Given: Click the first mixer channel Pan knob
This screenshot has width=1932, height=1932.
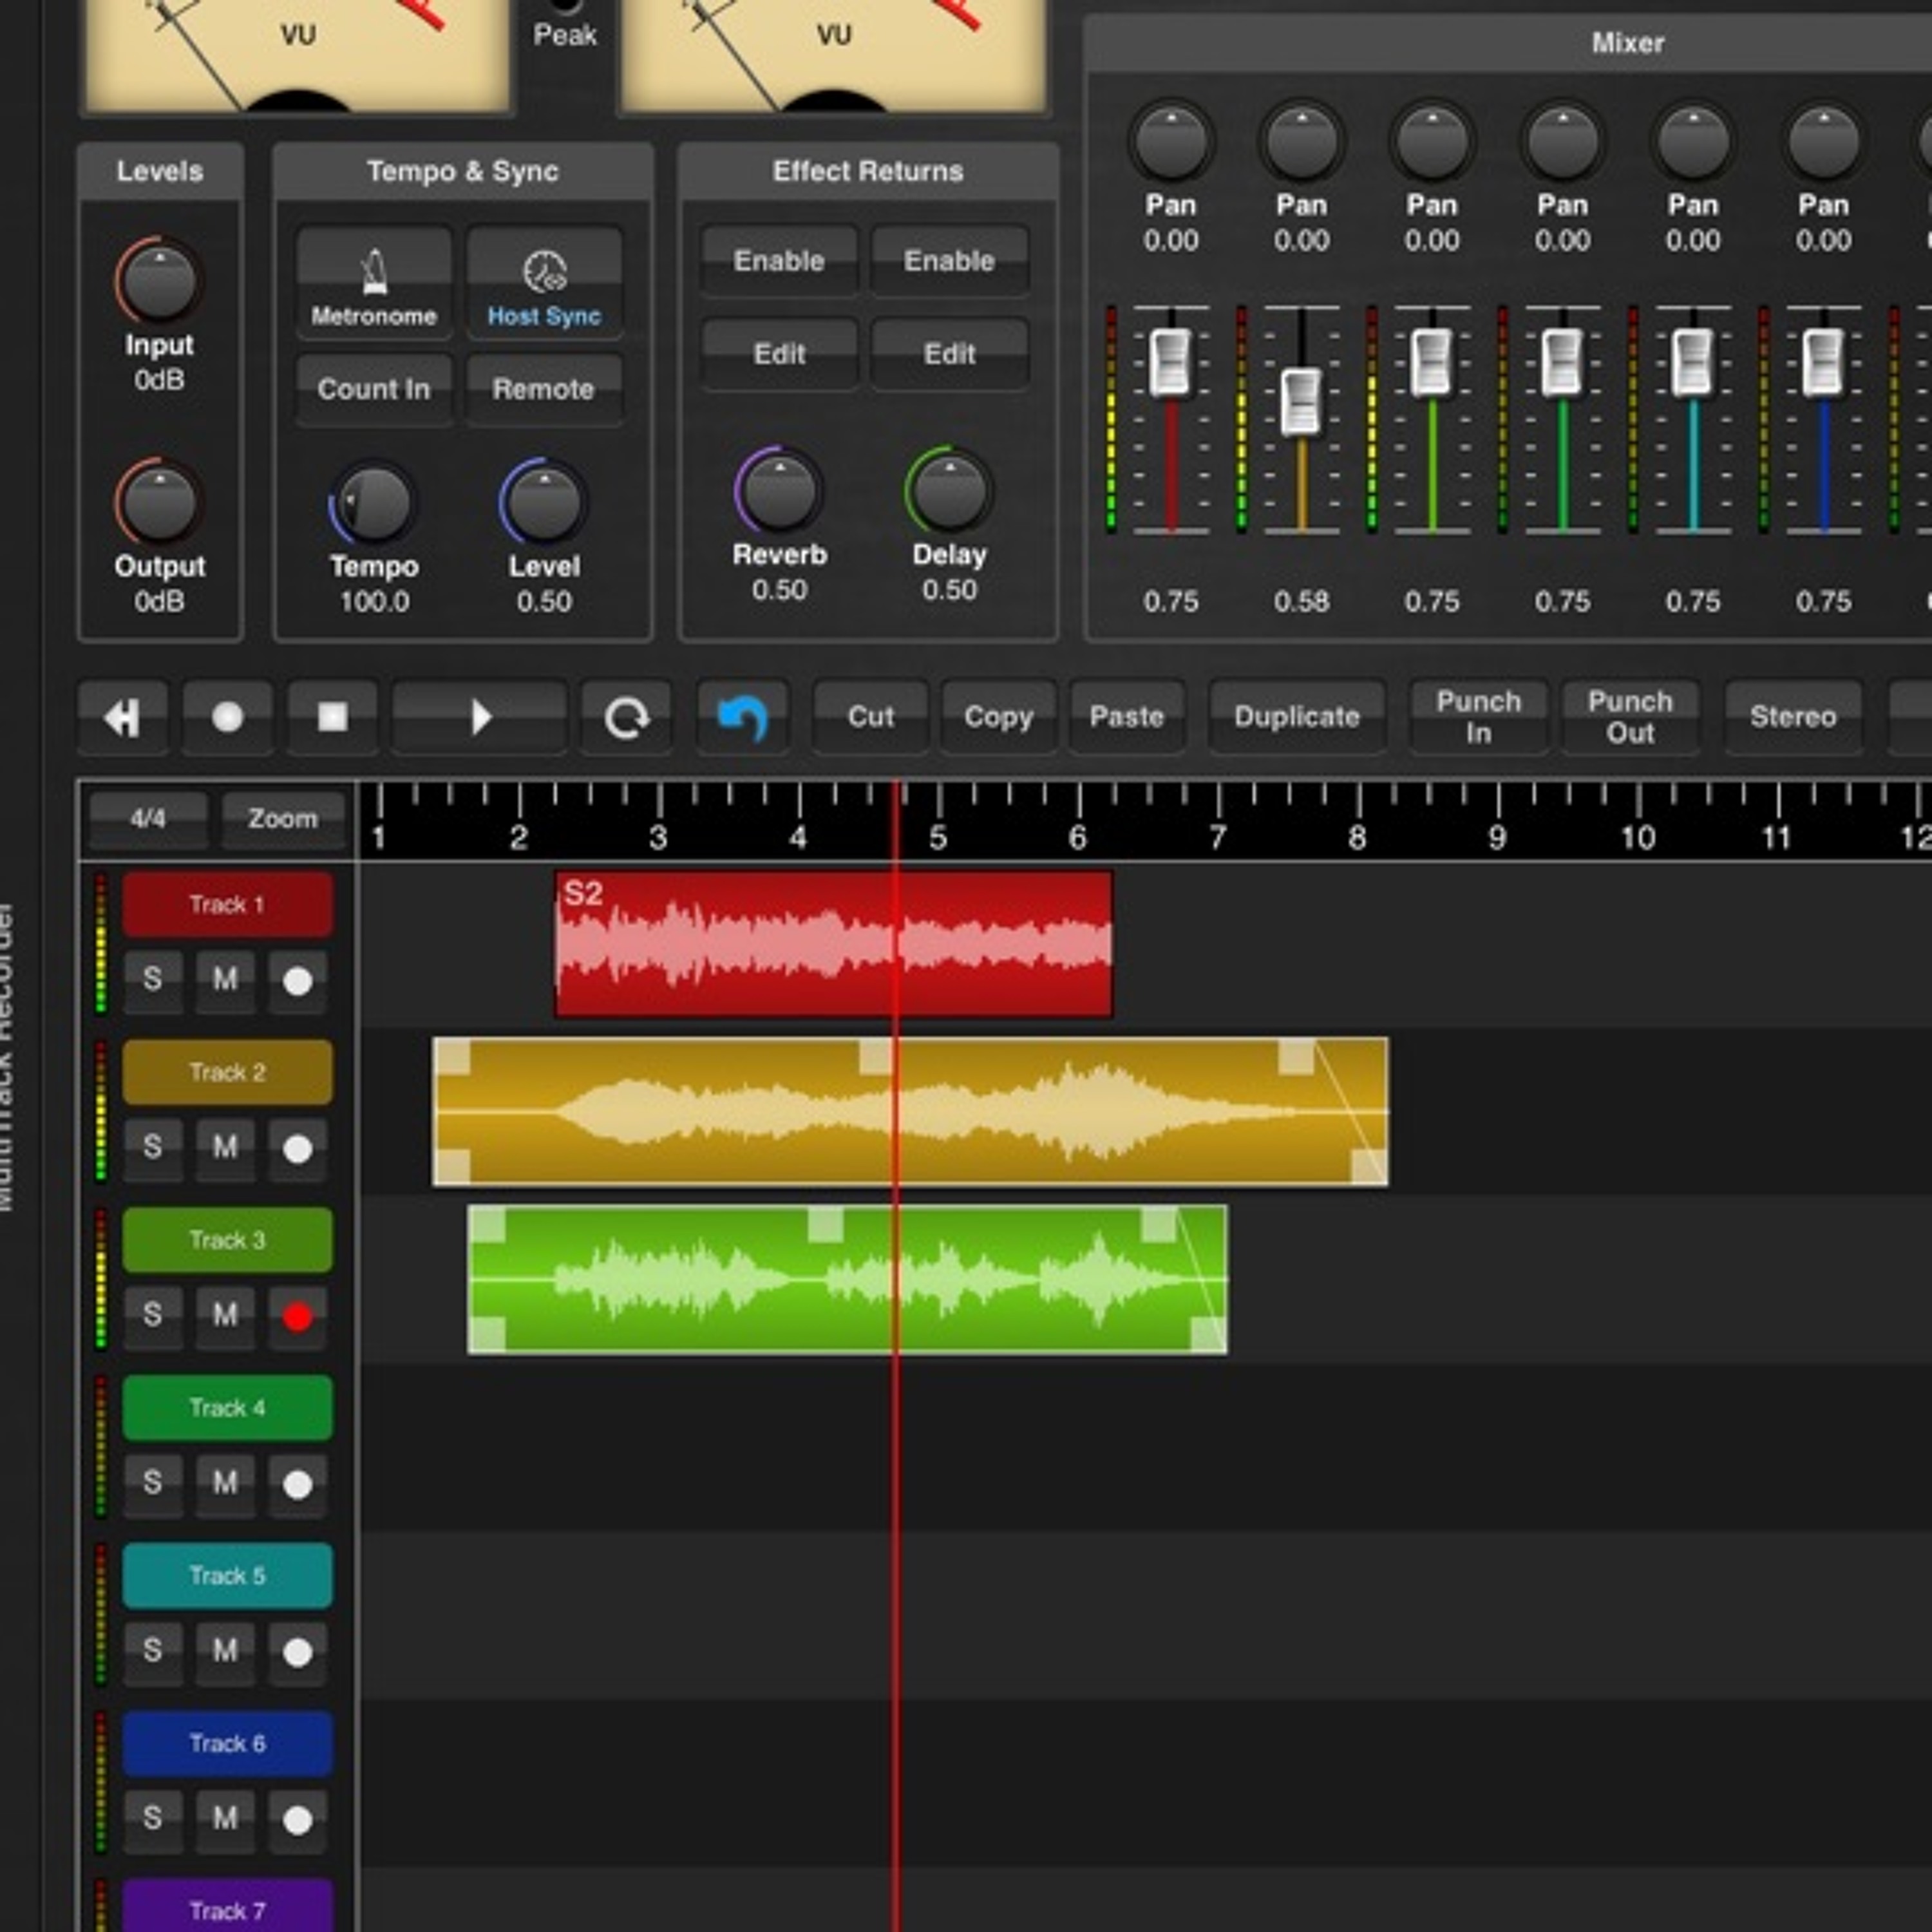Looking at the screenshot, I should coord(1171,141).
